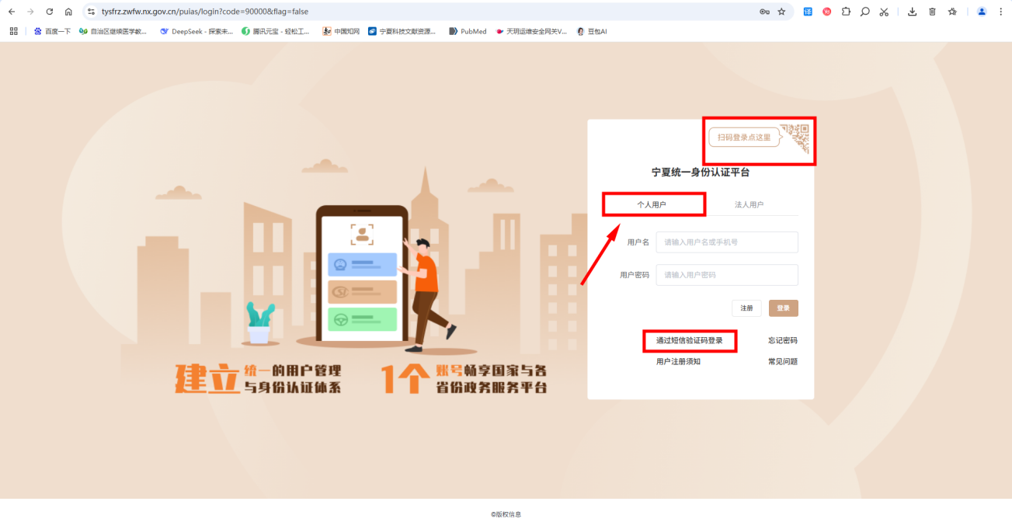
Task: Click the 登录 button
Action: point(783,308)
